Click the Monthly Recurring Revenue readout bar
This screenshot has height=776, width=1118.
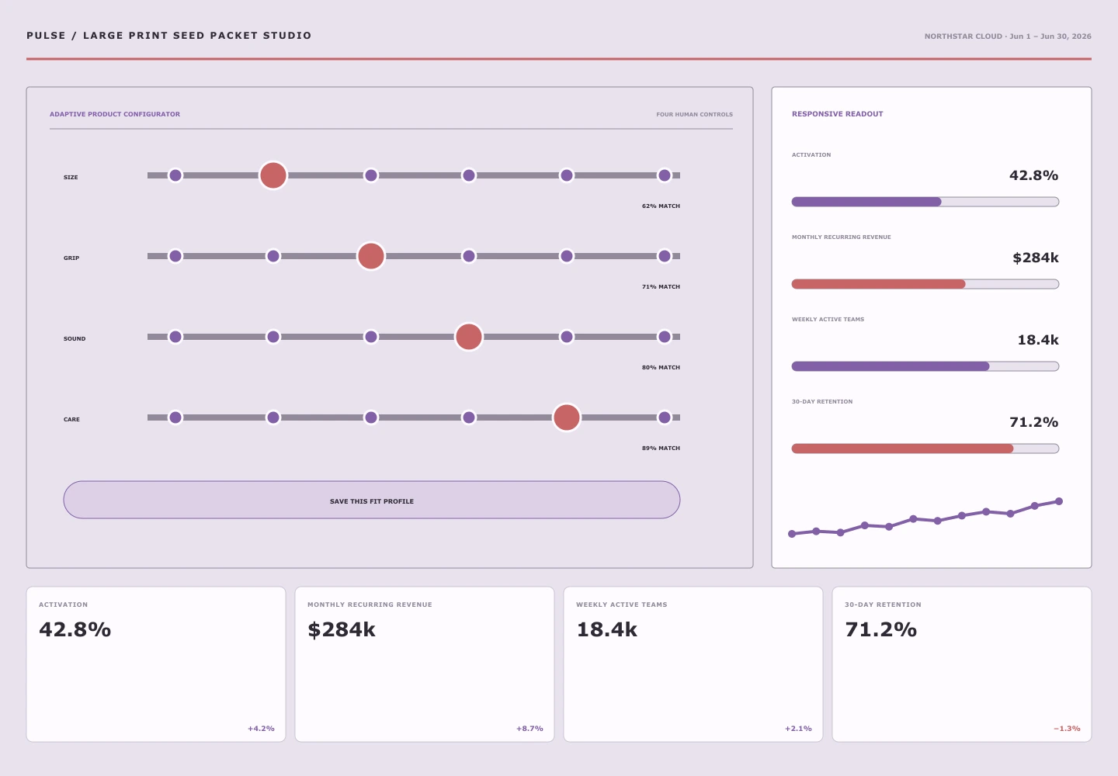tap(925, 284)
